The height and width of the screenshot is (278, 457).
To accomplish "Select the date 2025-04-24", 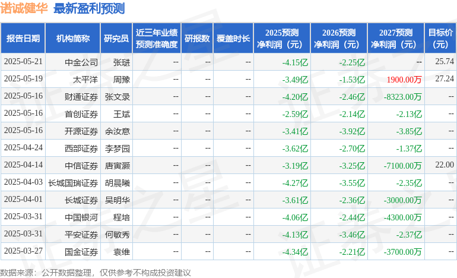I will coord(23,147).
